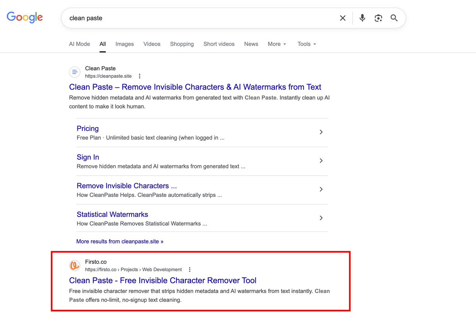Click the magnifying glass search icon
Viewport: 476px width, 316px height.
394,18
